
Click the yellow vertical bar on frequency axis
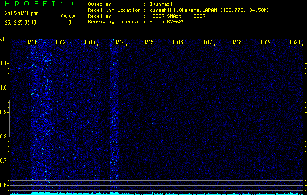tap(9, 141)
